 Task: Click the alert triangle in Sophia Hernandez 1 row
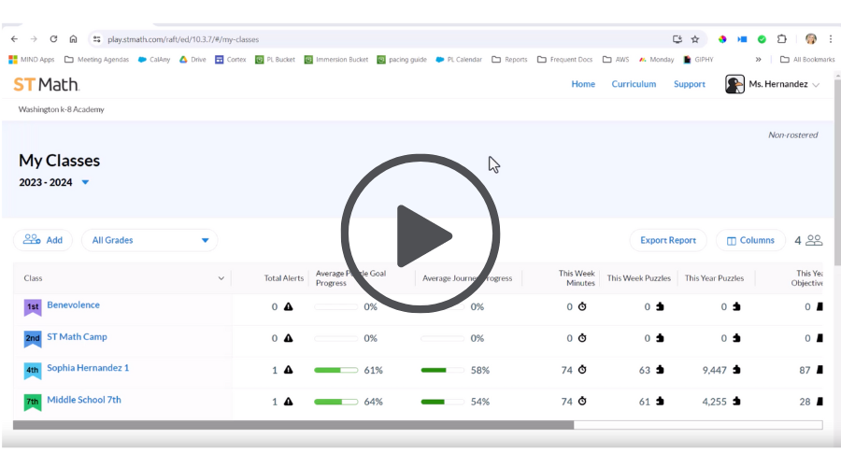(x=288, y=371)
